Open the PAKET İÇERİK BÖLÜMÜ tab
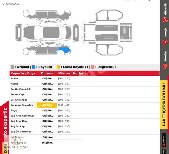 click(x=164, y=104)
